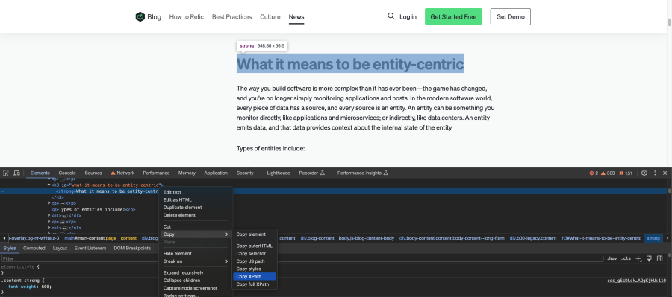Click the Get Started Free button
Image resolution: width=672 pixels, height=297 pixels.
[453, 16]
